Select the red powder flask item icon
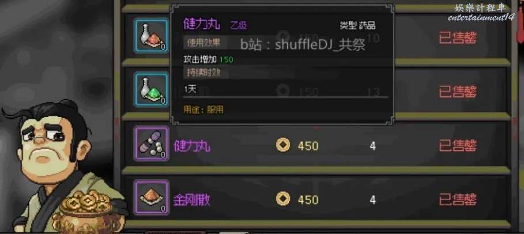The width and height of the screenshot is (524, 234). pos(152,36)
